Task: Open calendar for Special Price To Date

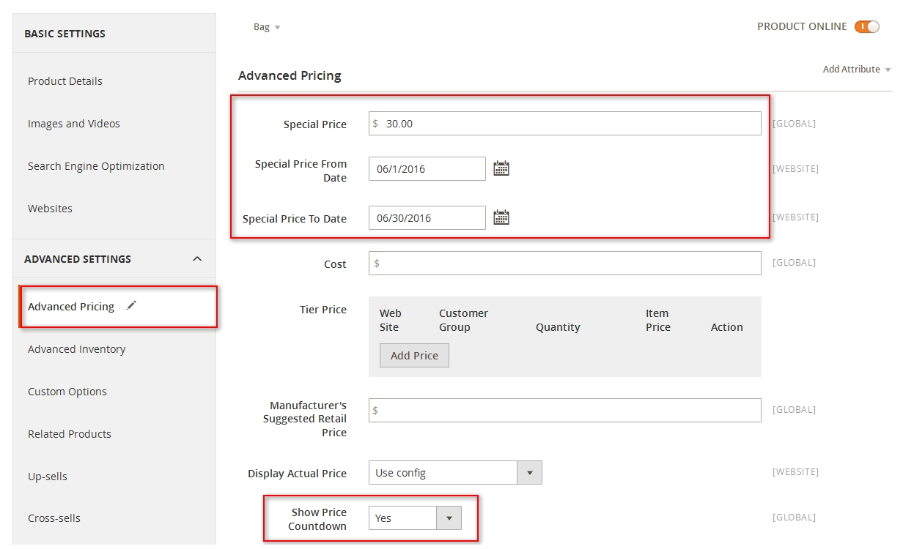Action: 501,217
